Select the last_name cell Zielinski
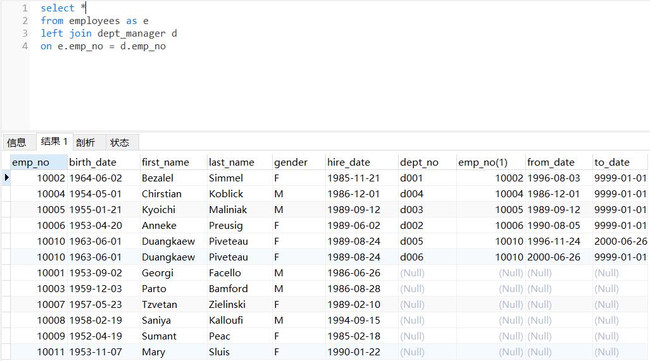Screen dimensions: 650x361 tap(228, 305)
